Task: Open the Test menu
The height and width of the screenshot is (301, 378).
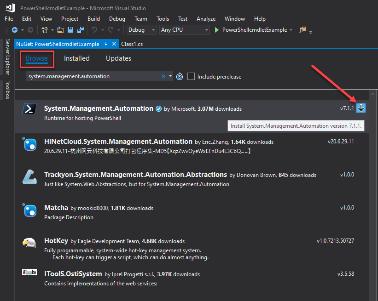Action: (183, 19)
